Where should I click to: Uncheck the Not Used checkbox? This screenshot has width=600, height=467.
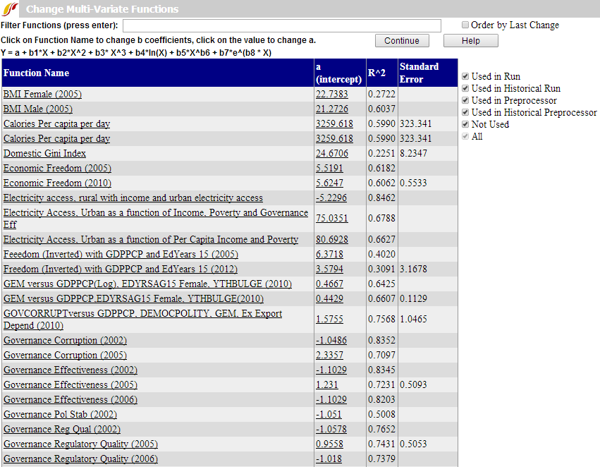click(465, 124)
